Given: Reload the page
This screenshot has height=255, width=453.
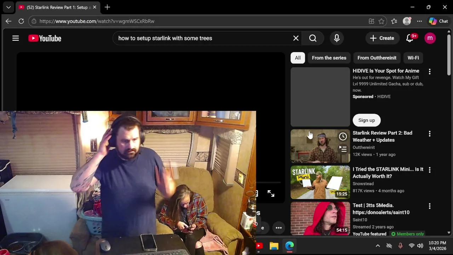Looking at the screenshot, I should click(x=21, y=21).
